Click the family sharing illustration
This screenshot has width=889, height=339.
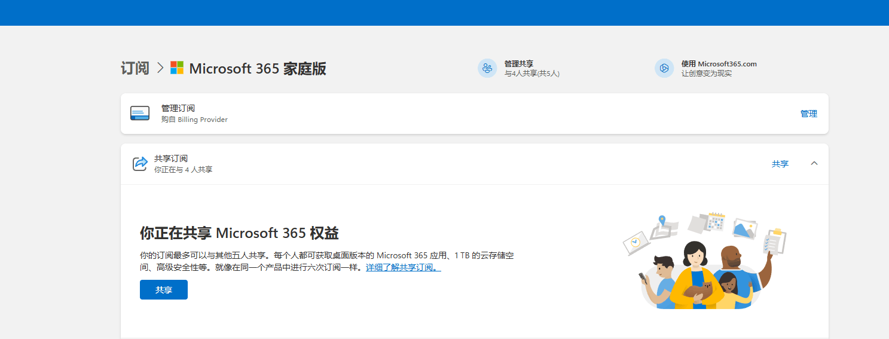point(704,261)
